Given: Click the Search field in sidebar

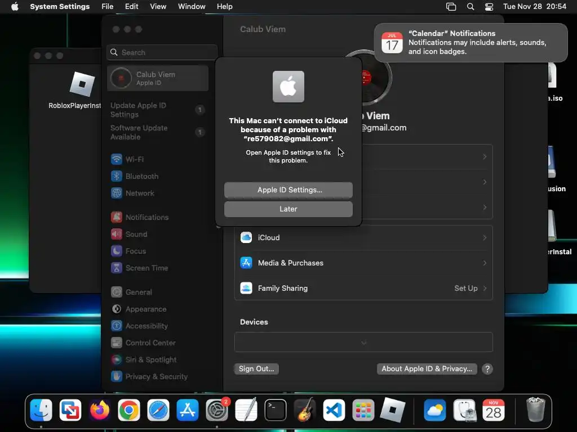Looking at the screenshot, I should point(162,52).
